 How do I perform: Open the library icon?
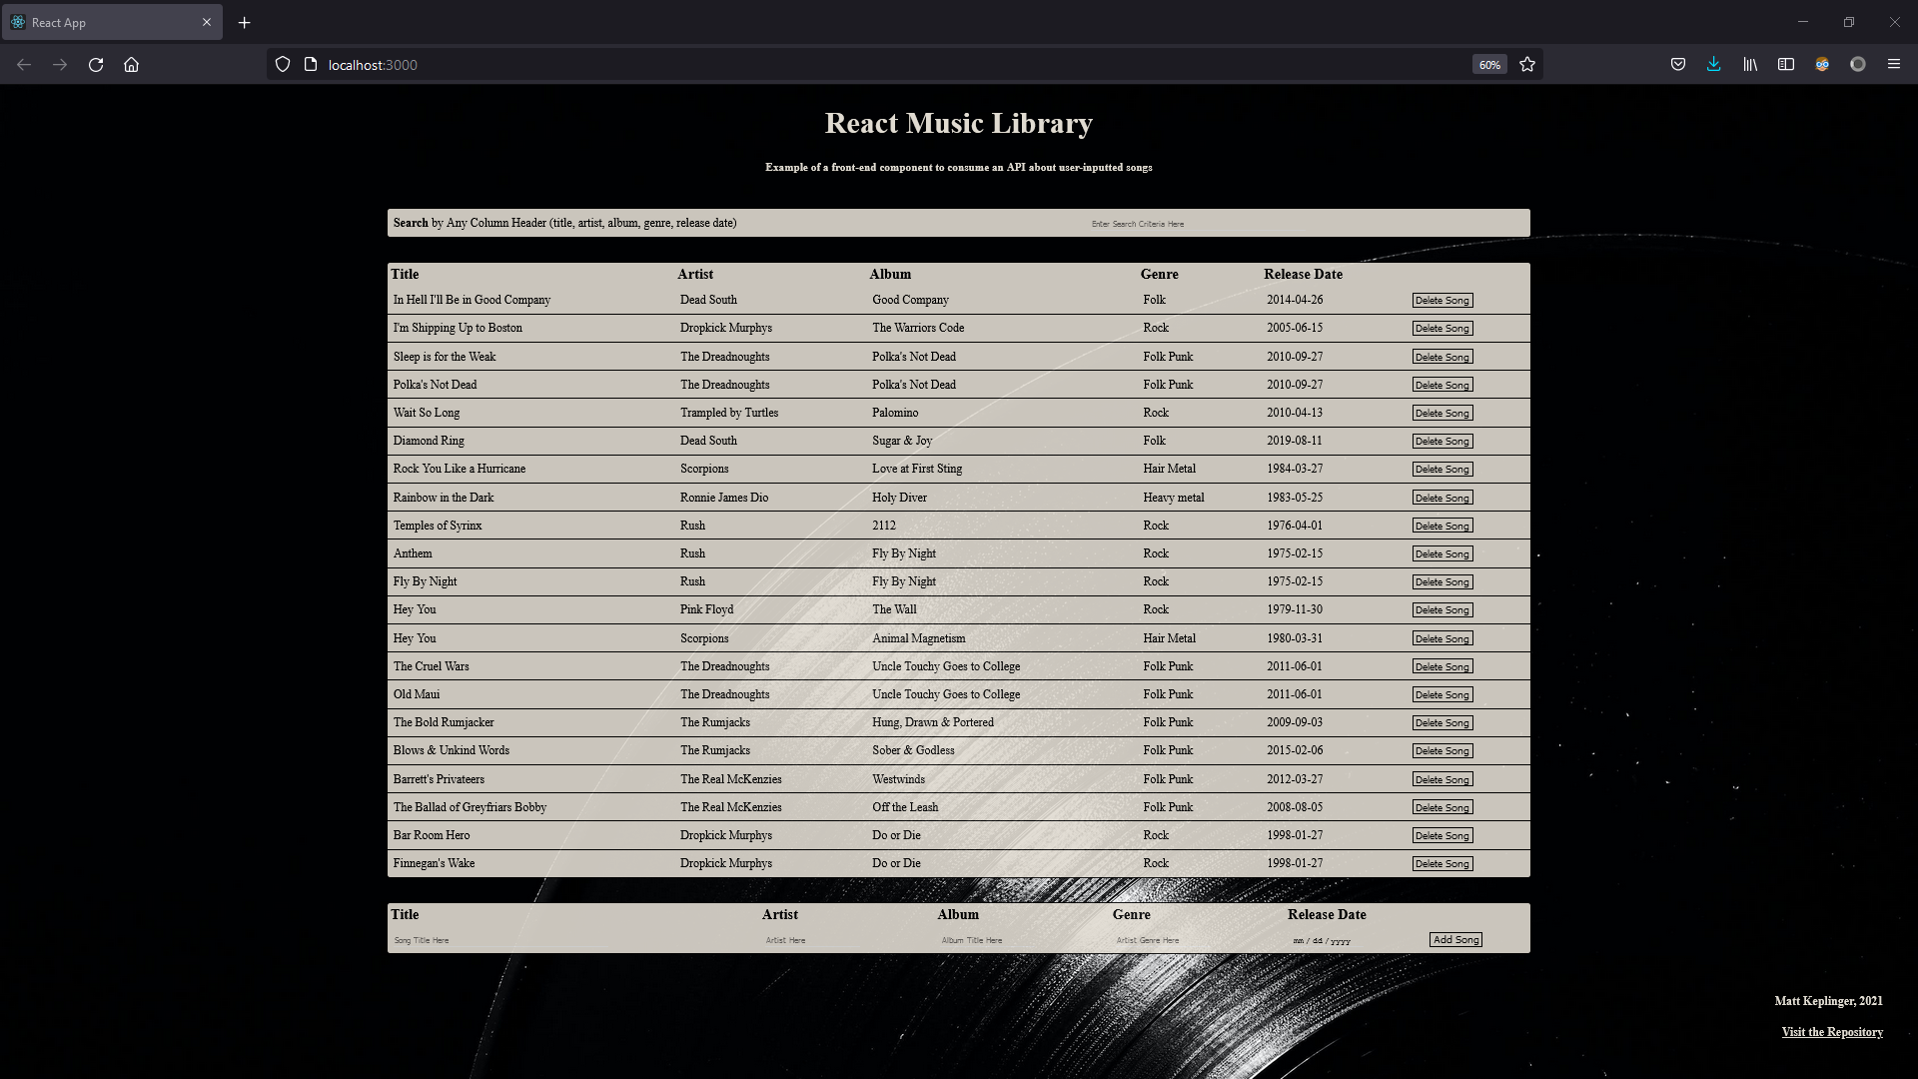coord(1750,64)
